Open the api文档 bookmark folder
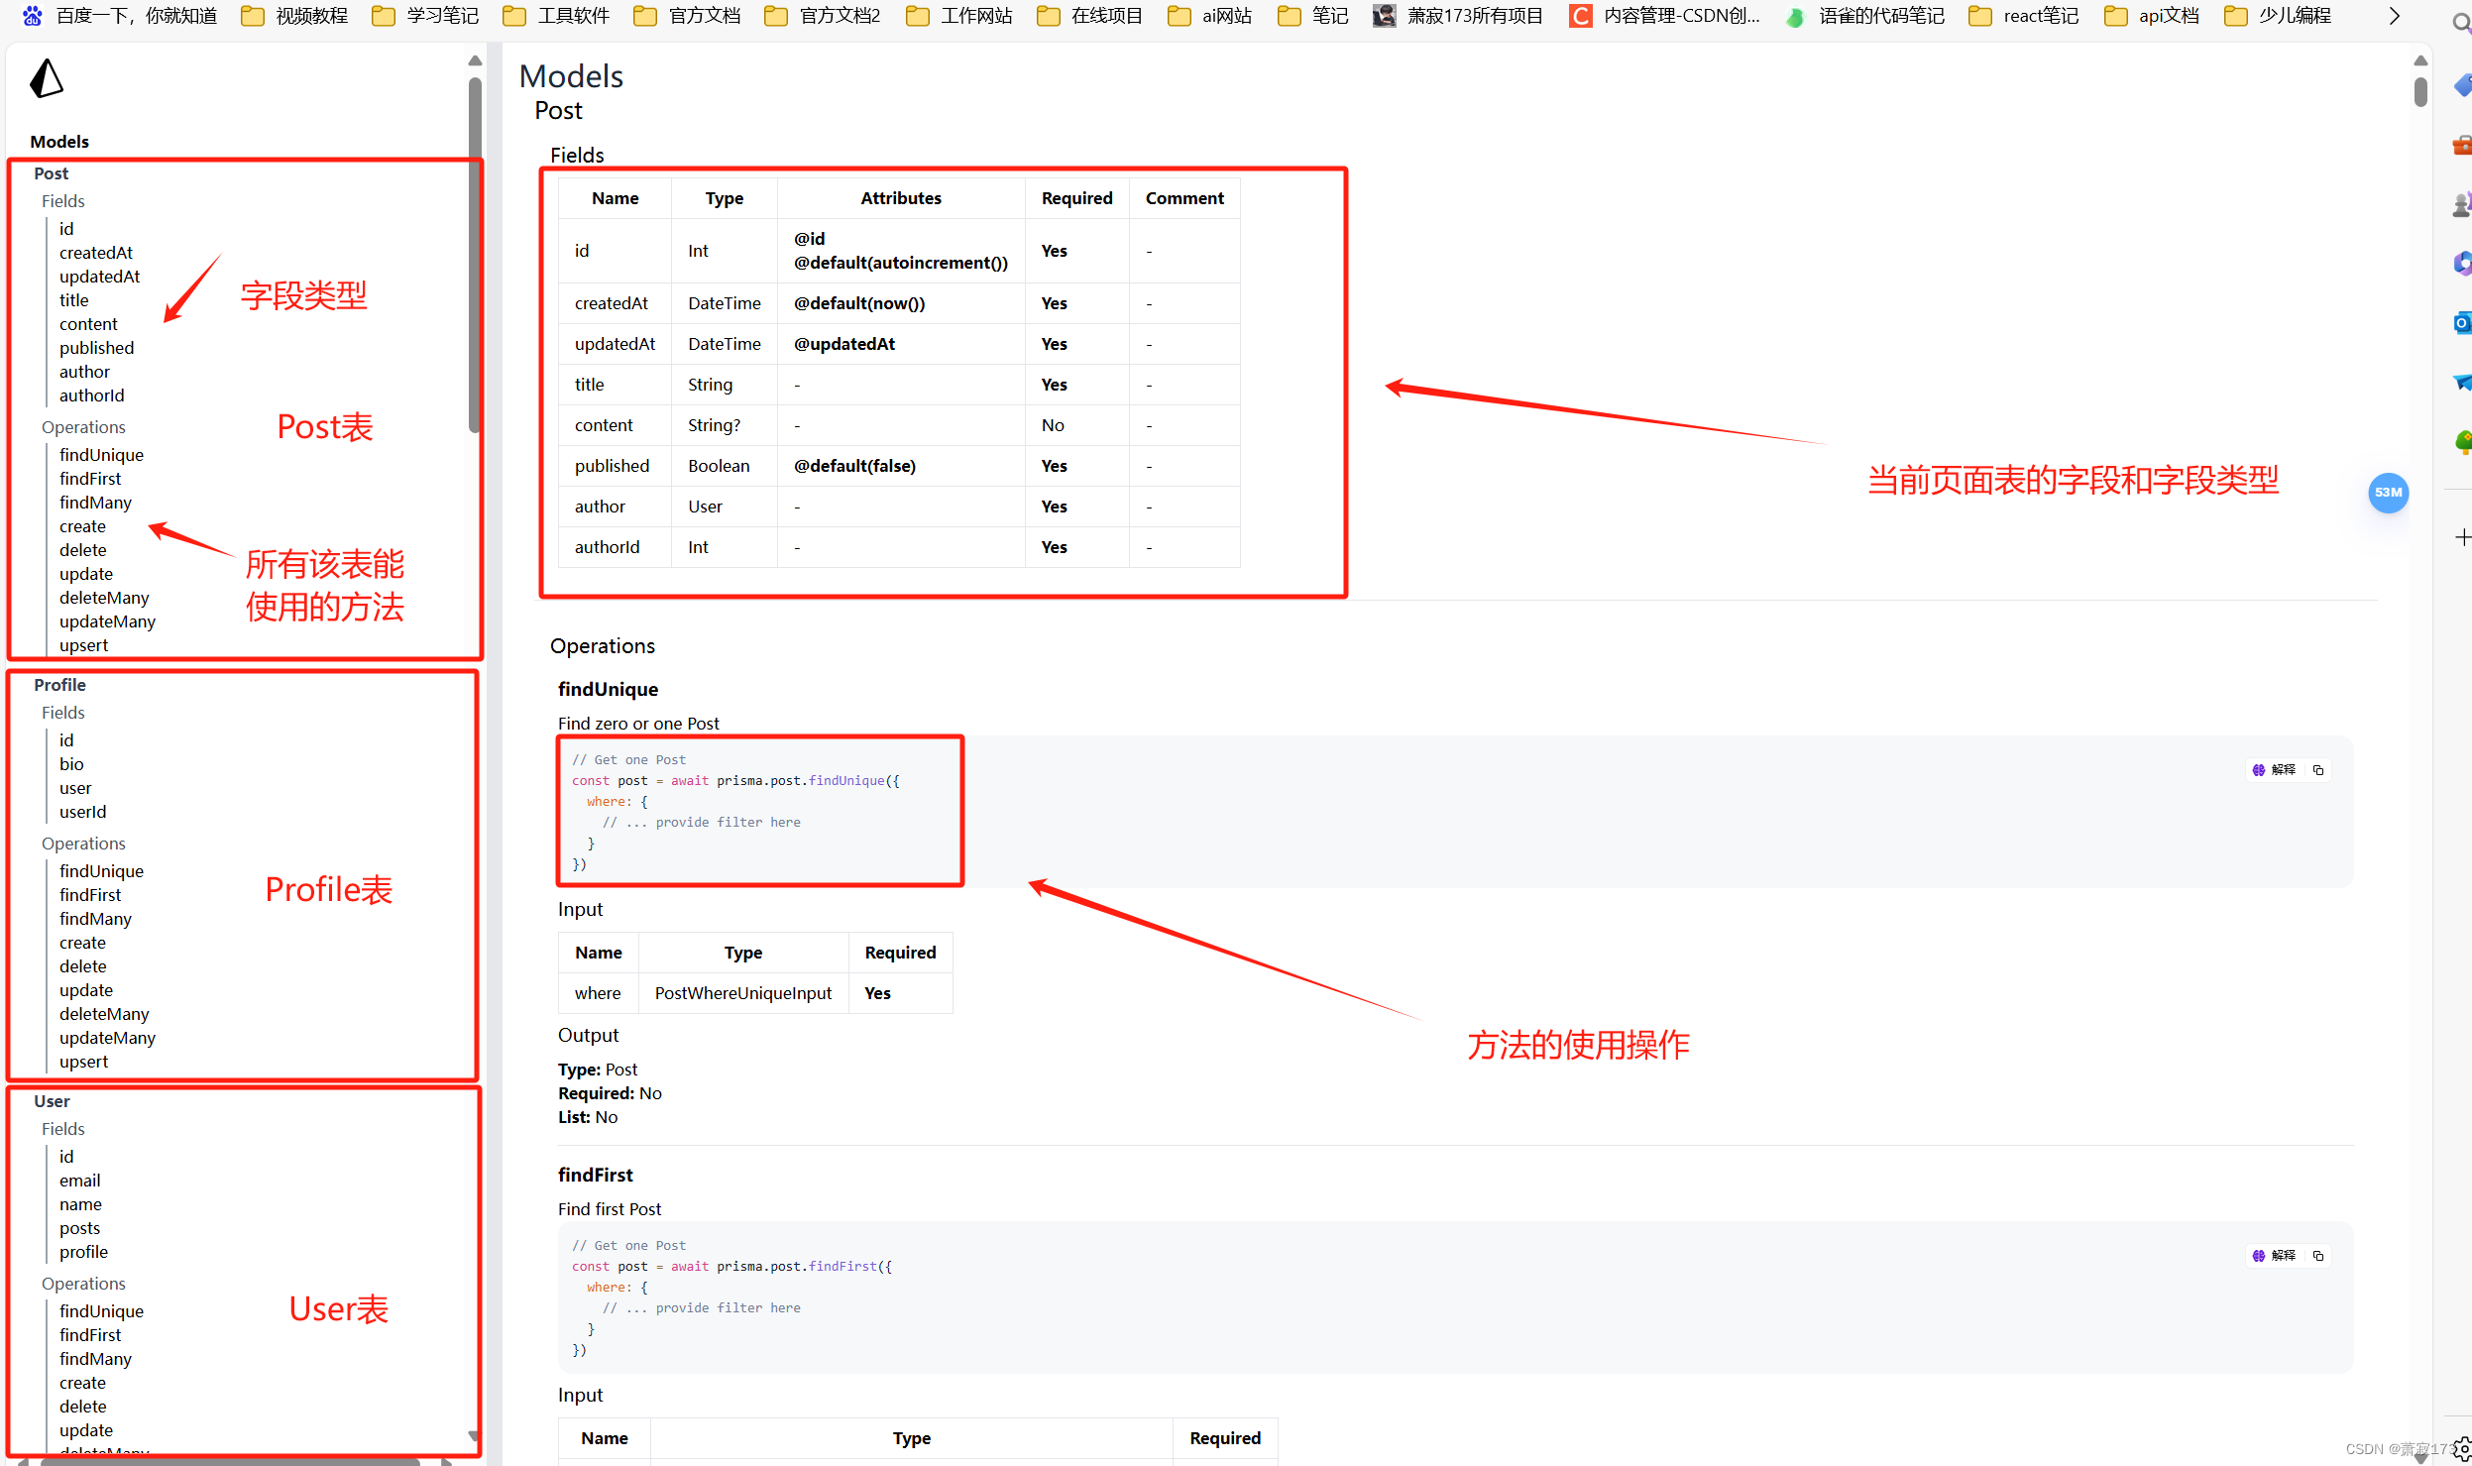This screenshot has height=1466, width=2472. click(x=2152, y=16)
